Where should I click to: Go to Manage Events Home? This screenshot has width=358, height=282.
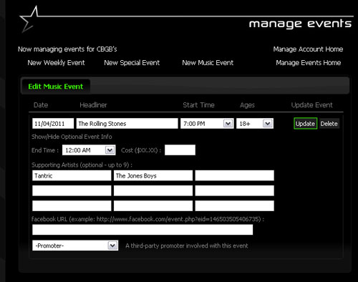click(309, 63)
